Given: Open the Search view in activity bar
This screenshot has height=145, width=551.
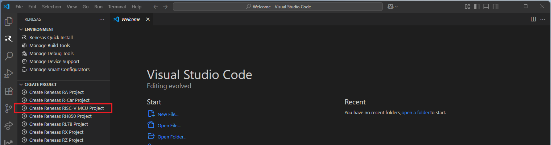Looking at the screenshot, I should [x=8, y=56].
